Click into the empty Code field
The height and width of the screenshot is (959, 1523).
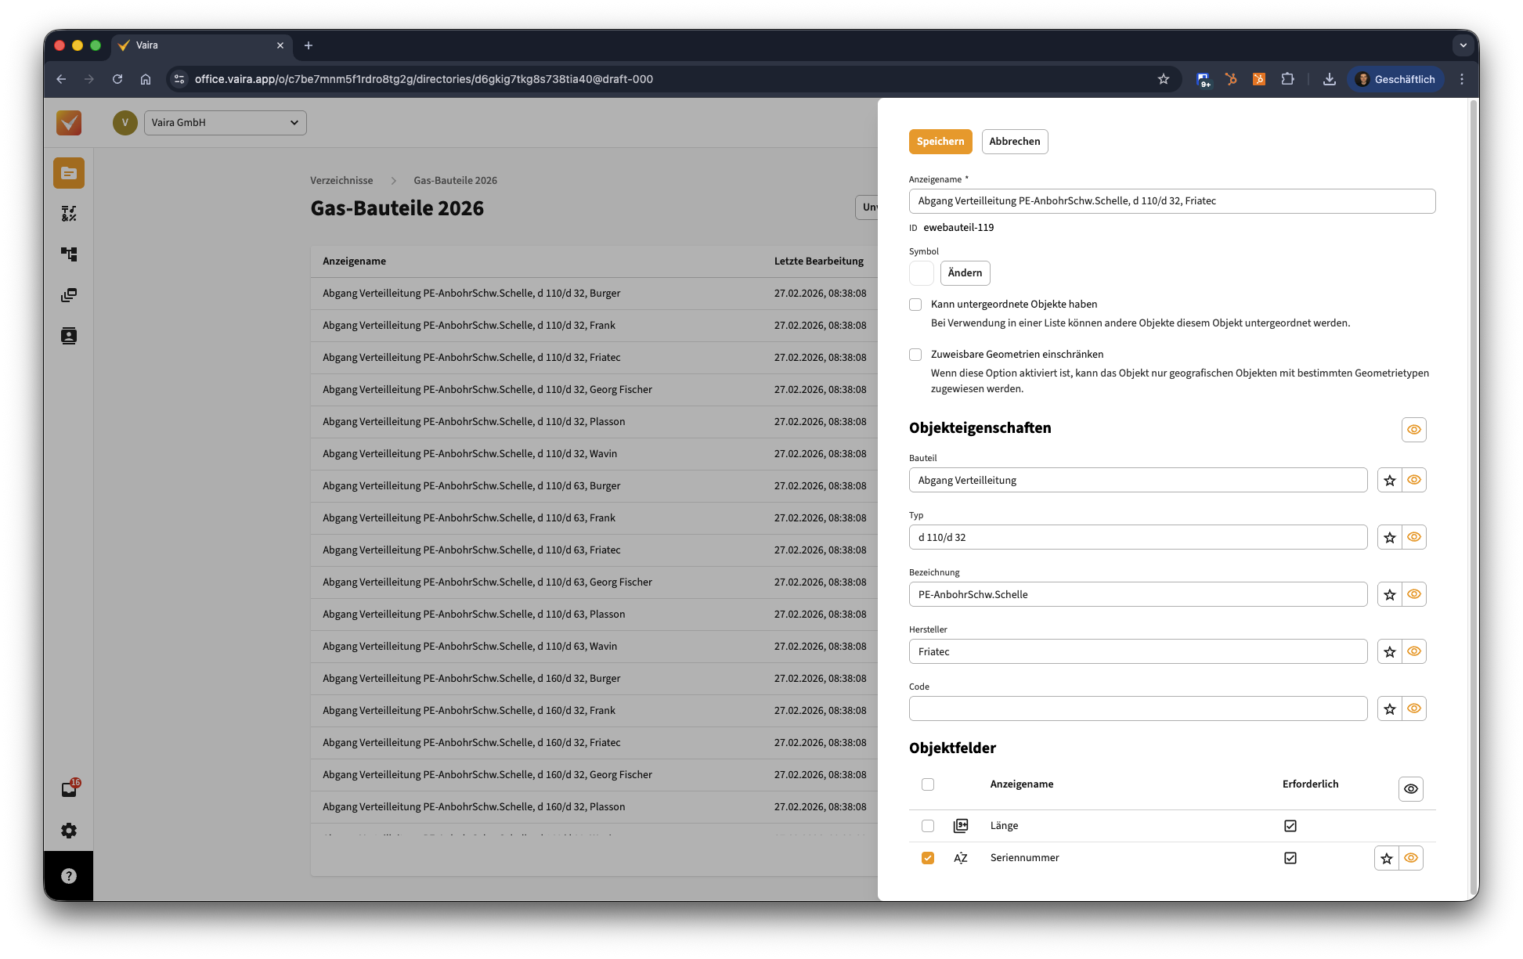pos(1138,708)
